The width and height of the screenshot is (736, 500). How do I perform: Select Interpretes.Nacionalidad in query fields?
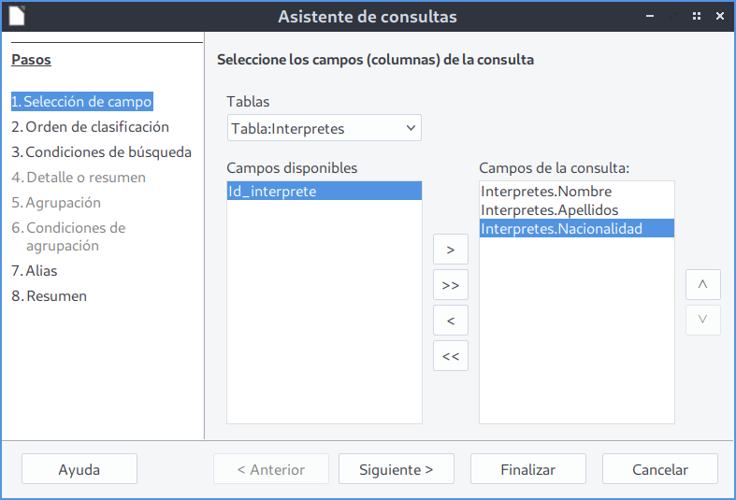(561, 228)
